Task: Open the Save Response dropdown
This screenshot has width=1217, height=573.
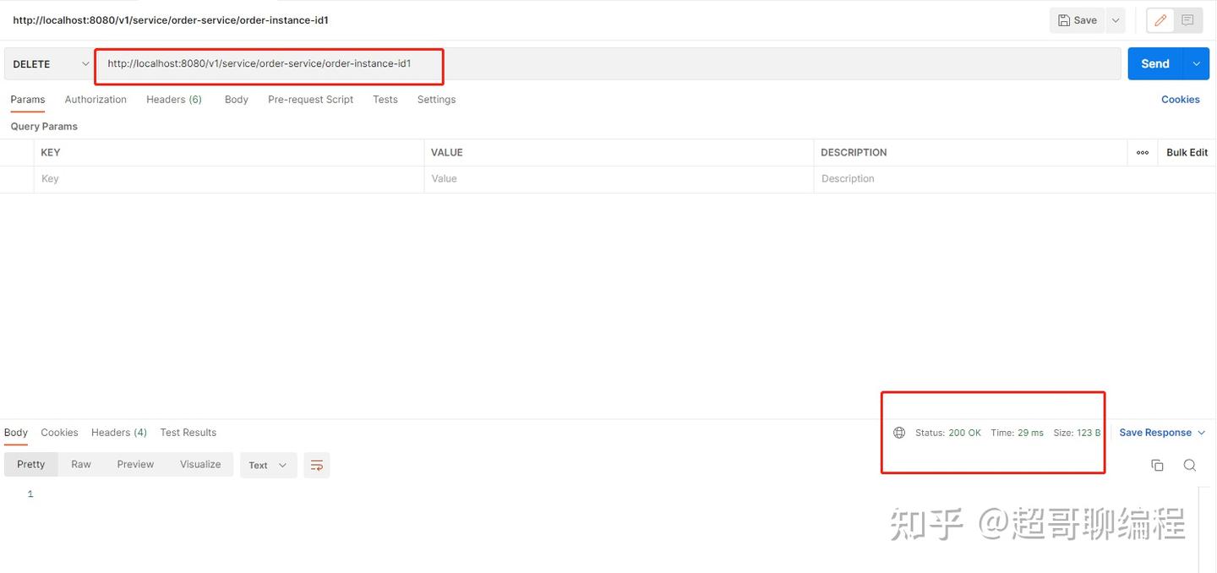Action: 1162,433
